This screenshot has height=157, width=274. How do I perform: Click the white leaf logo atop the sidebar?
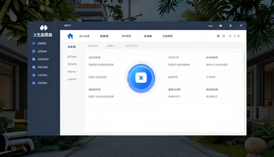coord(44,28)
